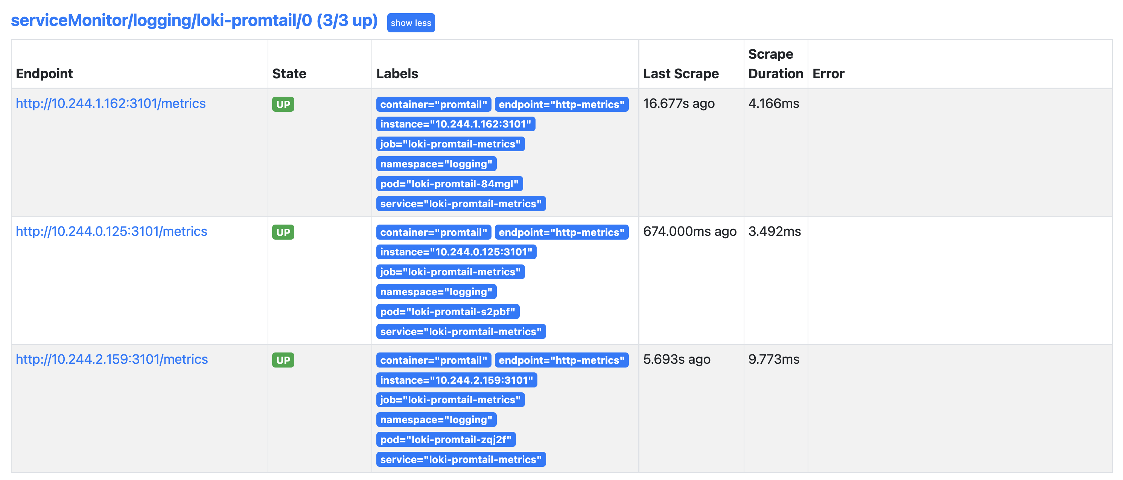Viewport: 1123px width, 480px height.
Task: Click service="loki-promtail-metrics" label in 84mgl pod row
Action: click(461, 204)
